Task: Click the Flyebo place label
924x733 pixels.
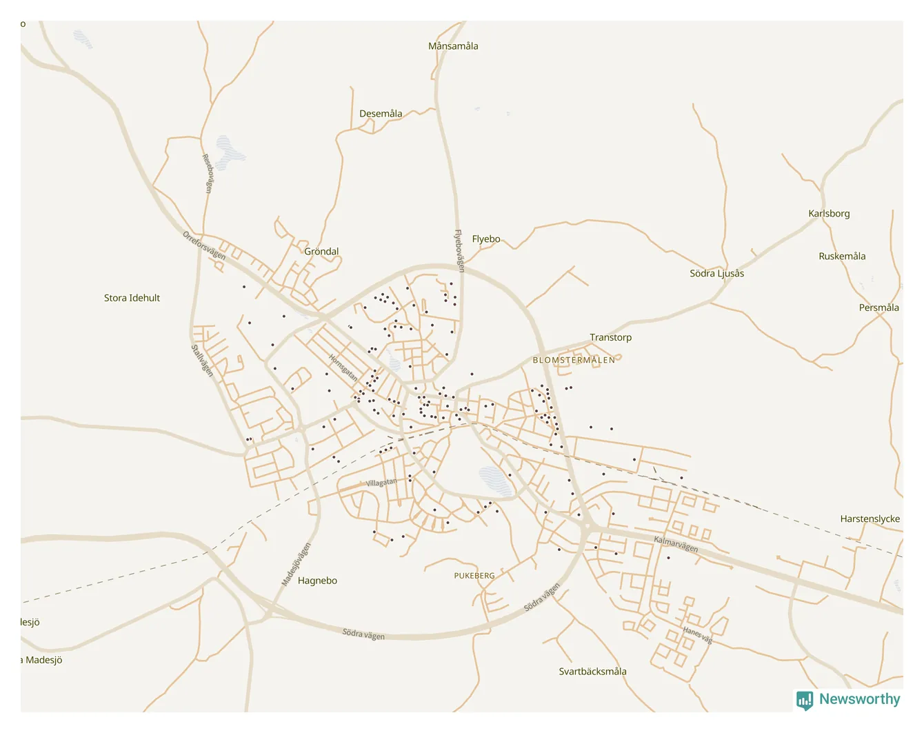Action: (486, 239)
